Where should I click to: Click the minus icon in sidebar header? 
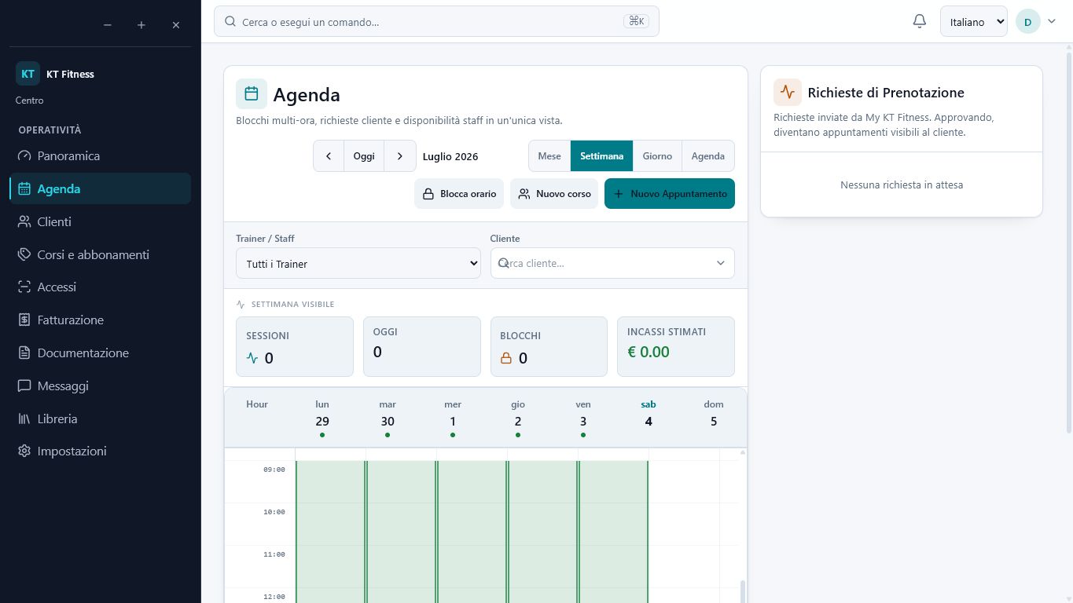pos(108,25)
